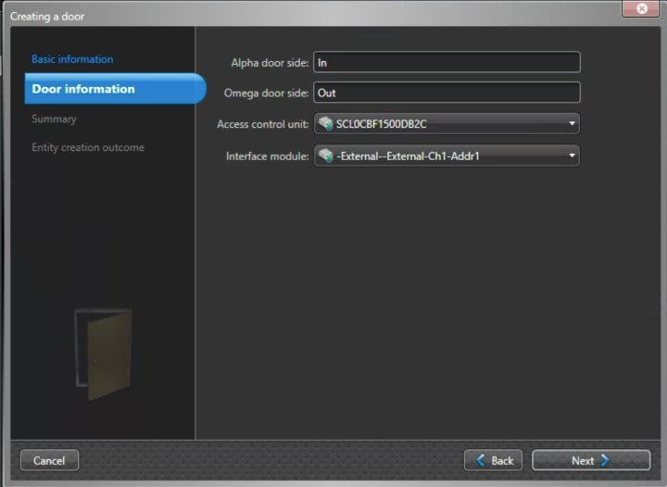Go back to the previous step
Viewport: 667px width, 487px height.
494,460
